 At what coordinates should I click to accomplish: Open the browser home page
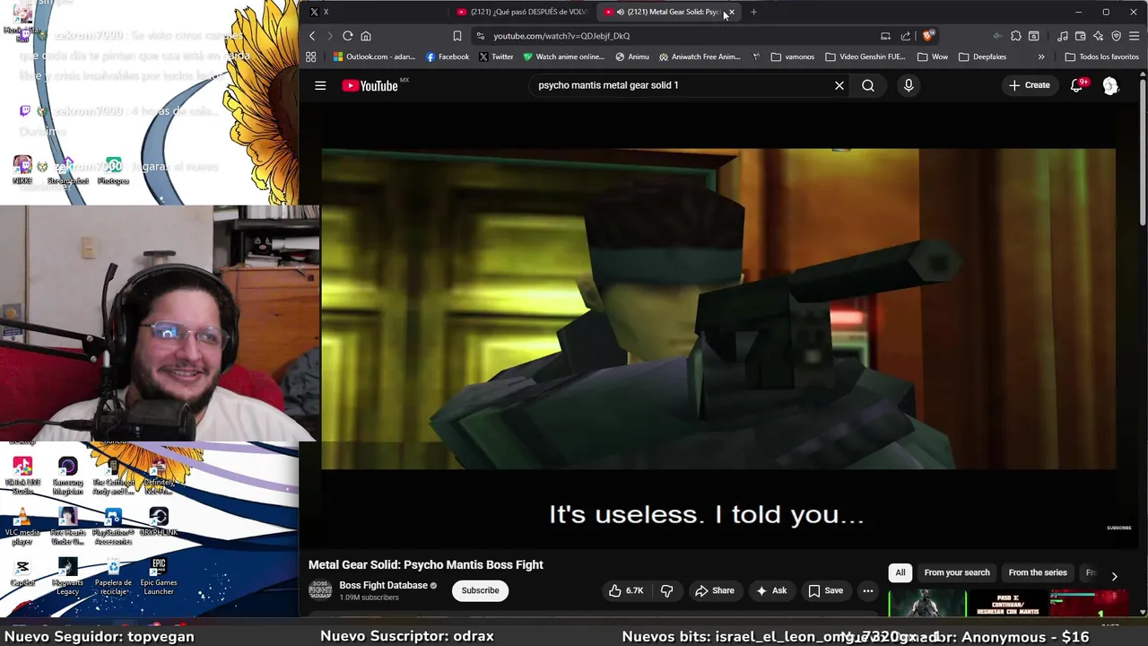point(365,36)
